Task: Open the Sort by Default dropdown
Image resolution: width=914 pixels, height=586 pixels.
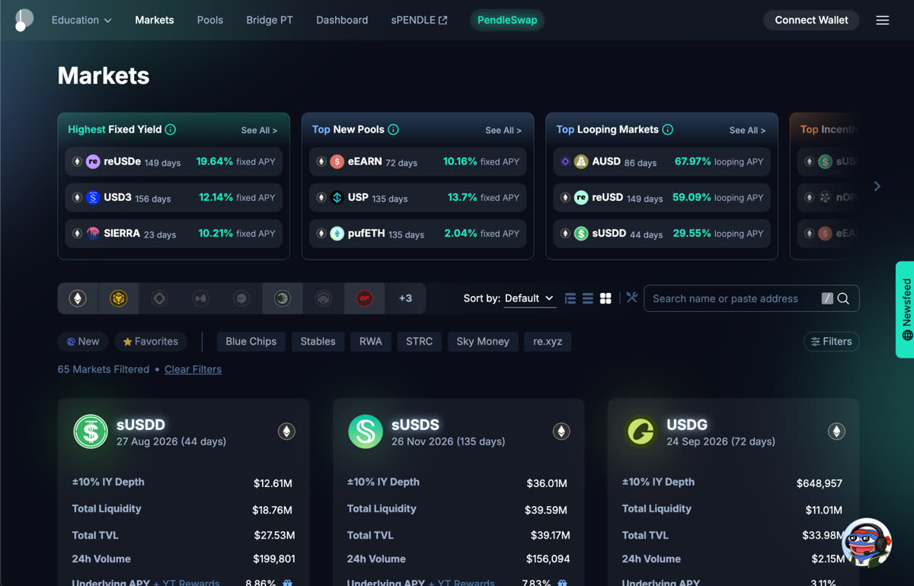Action: click(x=529, y=298)
